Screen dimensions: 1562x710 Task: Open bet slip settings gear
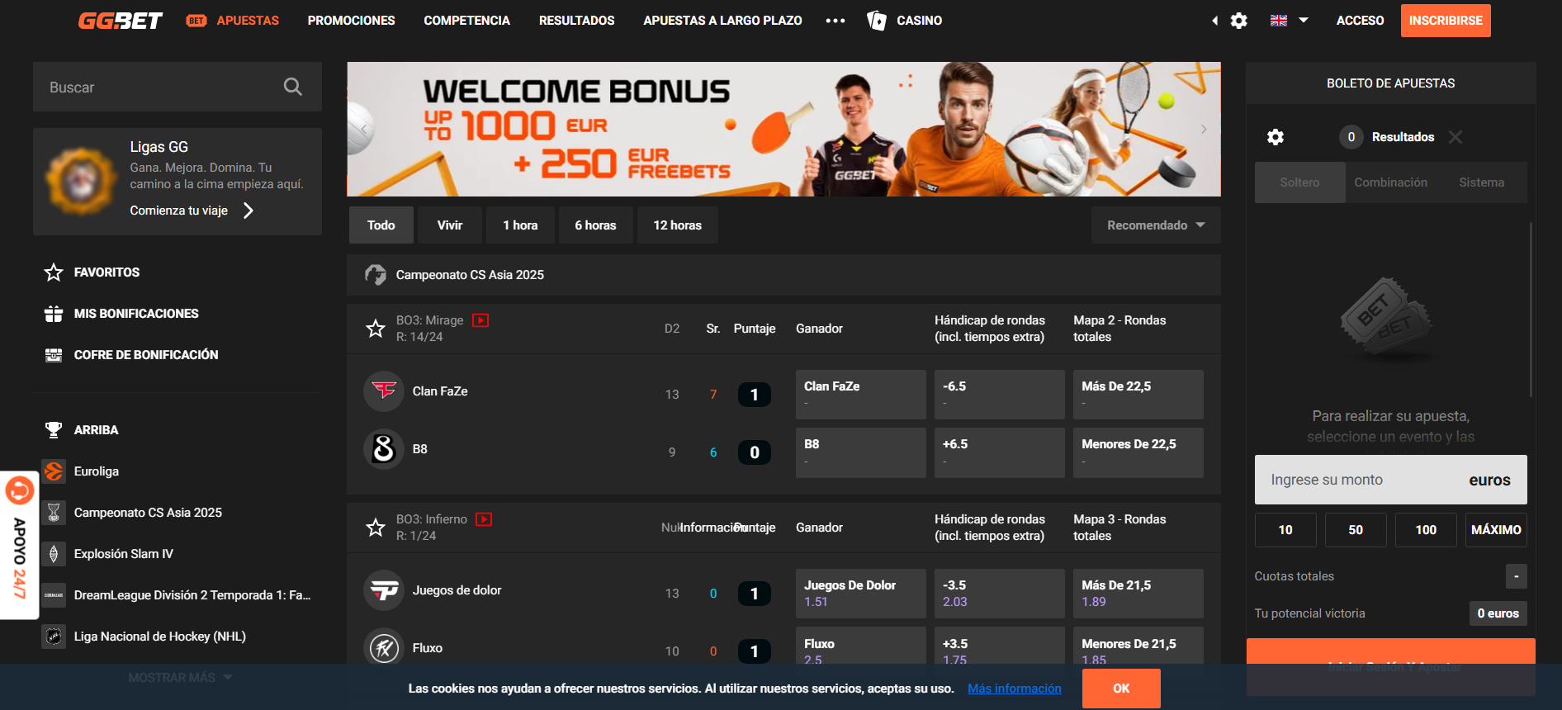(x=1276, y=137)
